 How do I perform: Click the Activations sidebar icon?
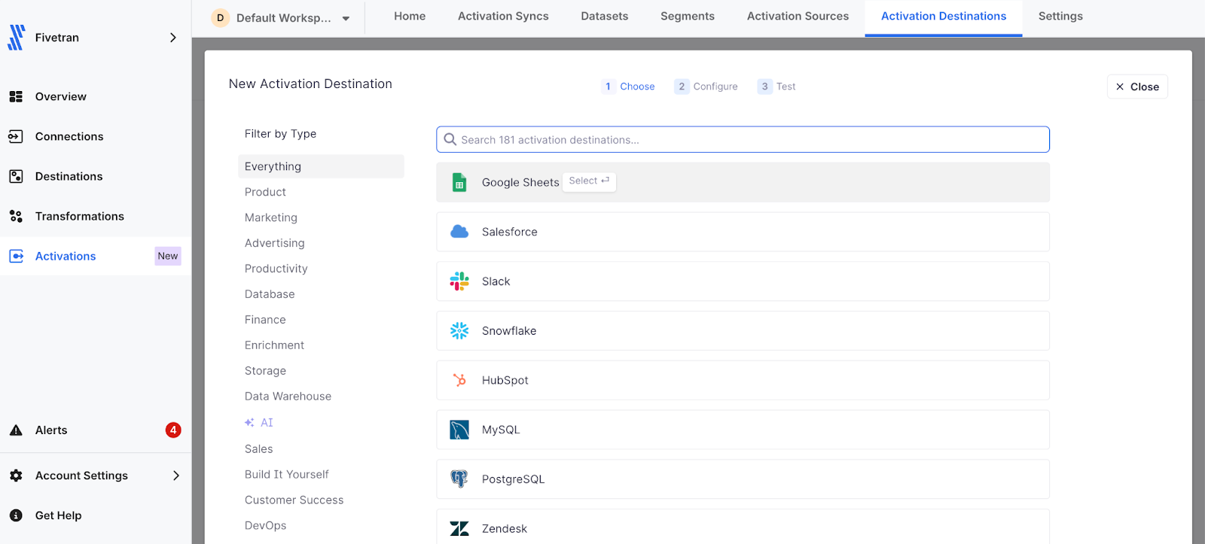pyautogui.click(x=16, y=256)
